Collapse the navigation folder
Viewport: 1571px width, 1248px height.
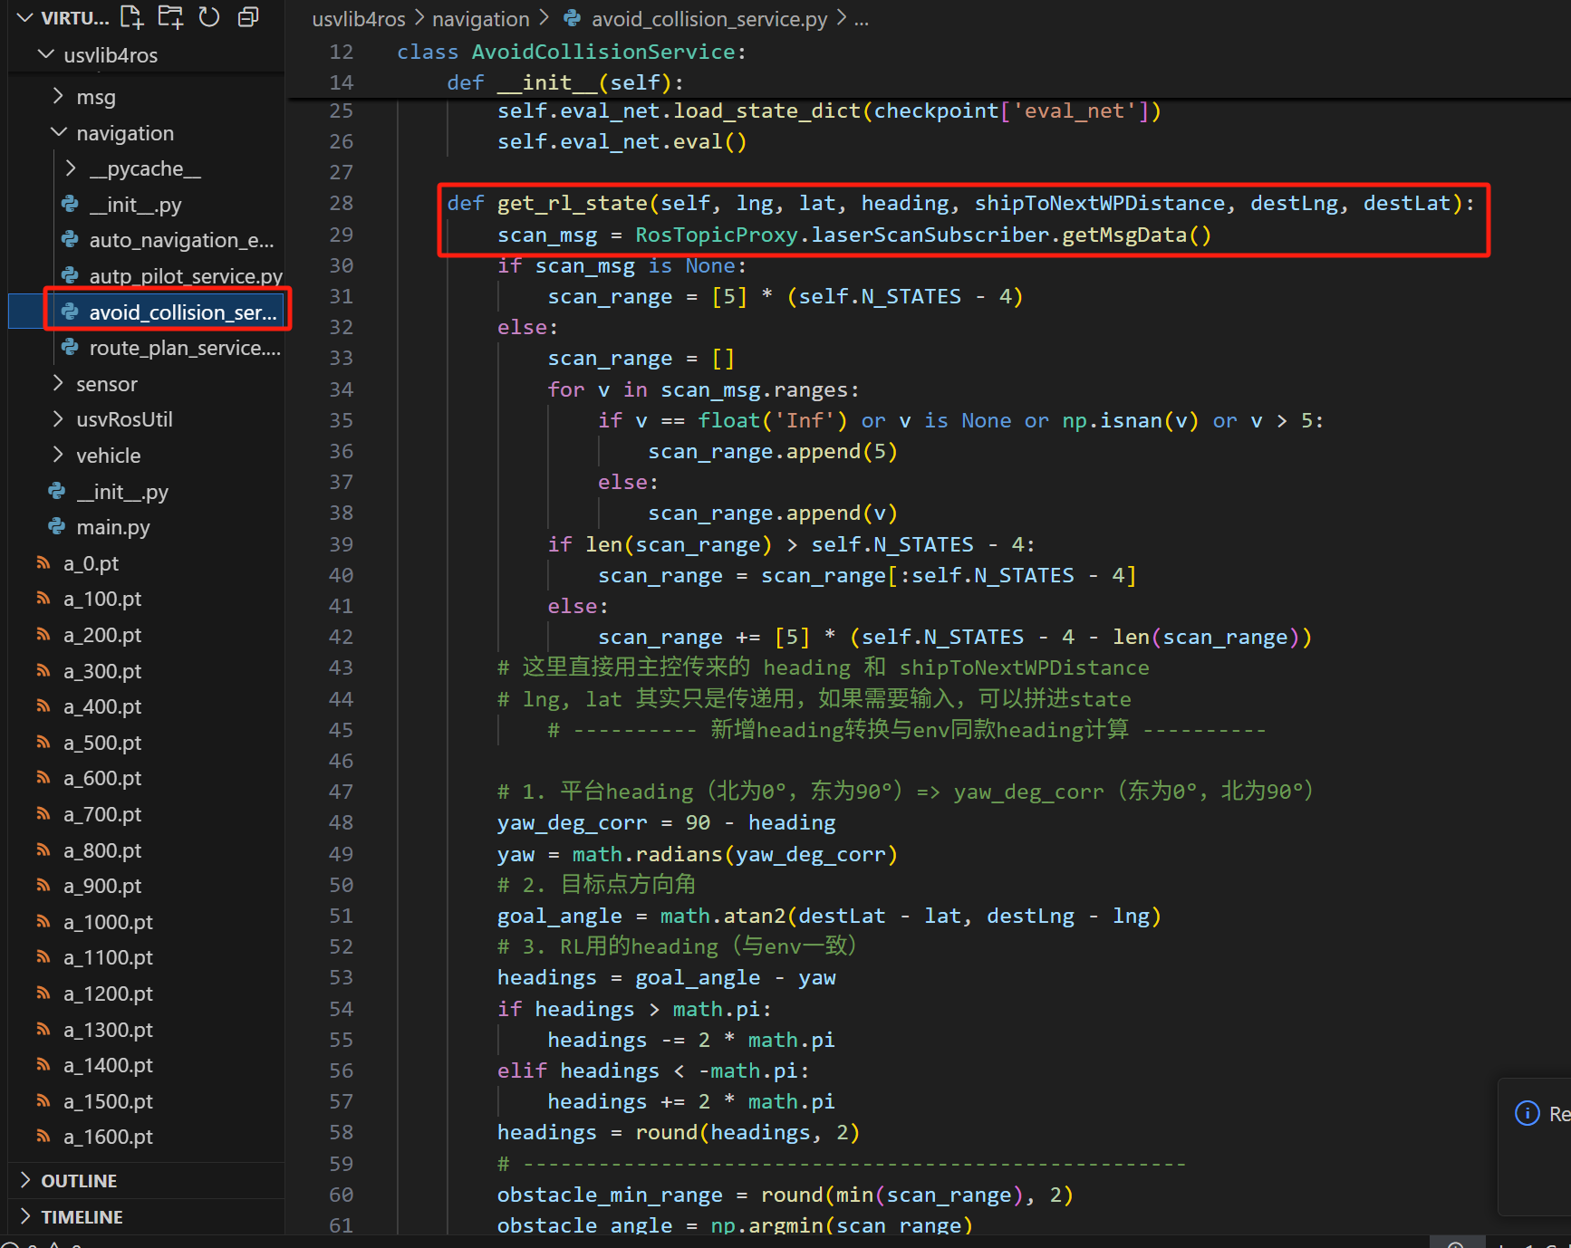[124, 133]
